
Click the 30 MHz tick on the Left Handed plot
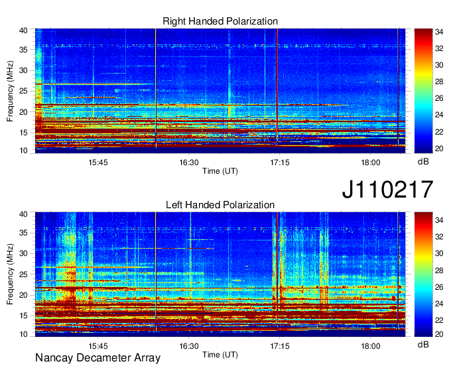23,253
